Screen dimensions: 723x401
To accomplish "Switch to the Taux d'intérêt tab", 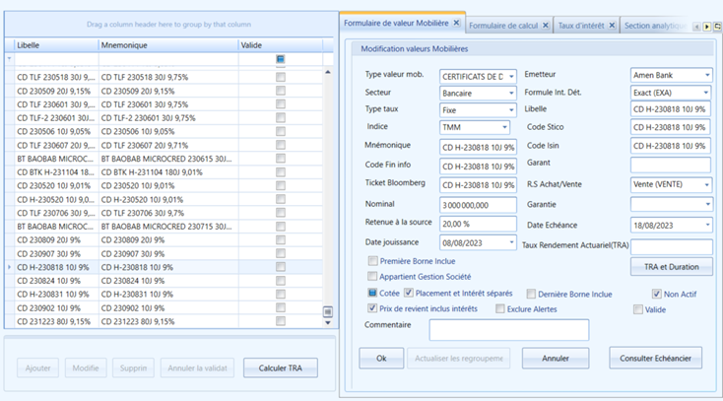I will pyautogui.click(x=581, y=26).
